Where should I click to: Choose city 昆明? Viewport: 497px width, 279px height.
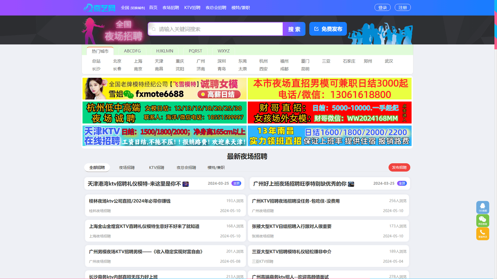click(x=305, y=69)
